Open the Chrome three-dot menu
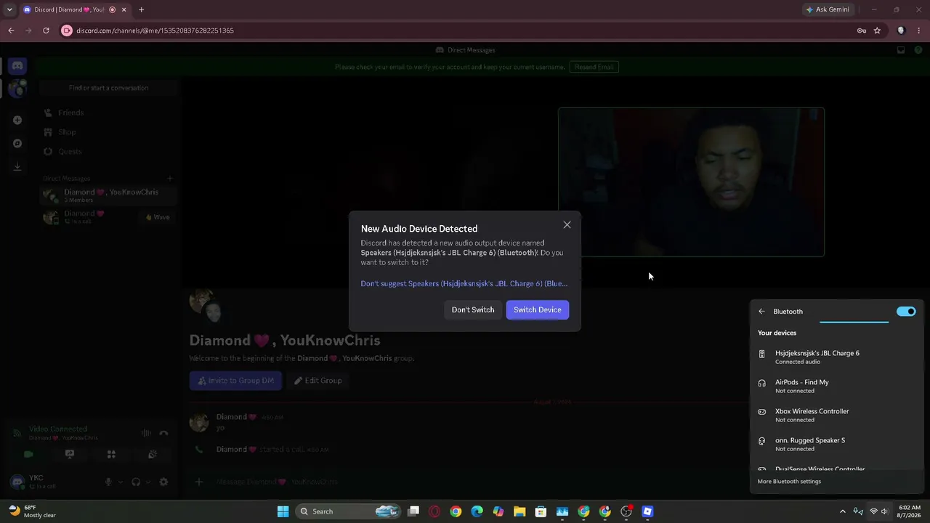The height and width of the screenshot is (523, 930). tap(919, 31)
